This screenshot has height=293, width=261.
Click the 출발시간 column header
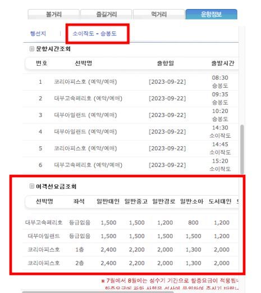point(223,63)
